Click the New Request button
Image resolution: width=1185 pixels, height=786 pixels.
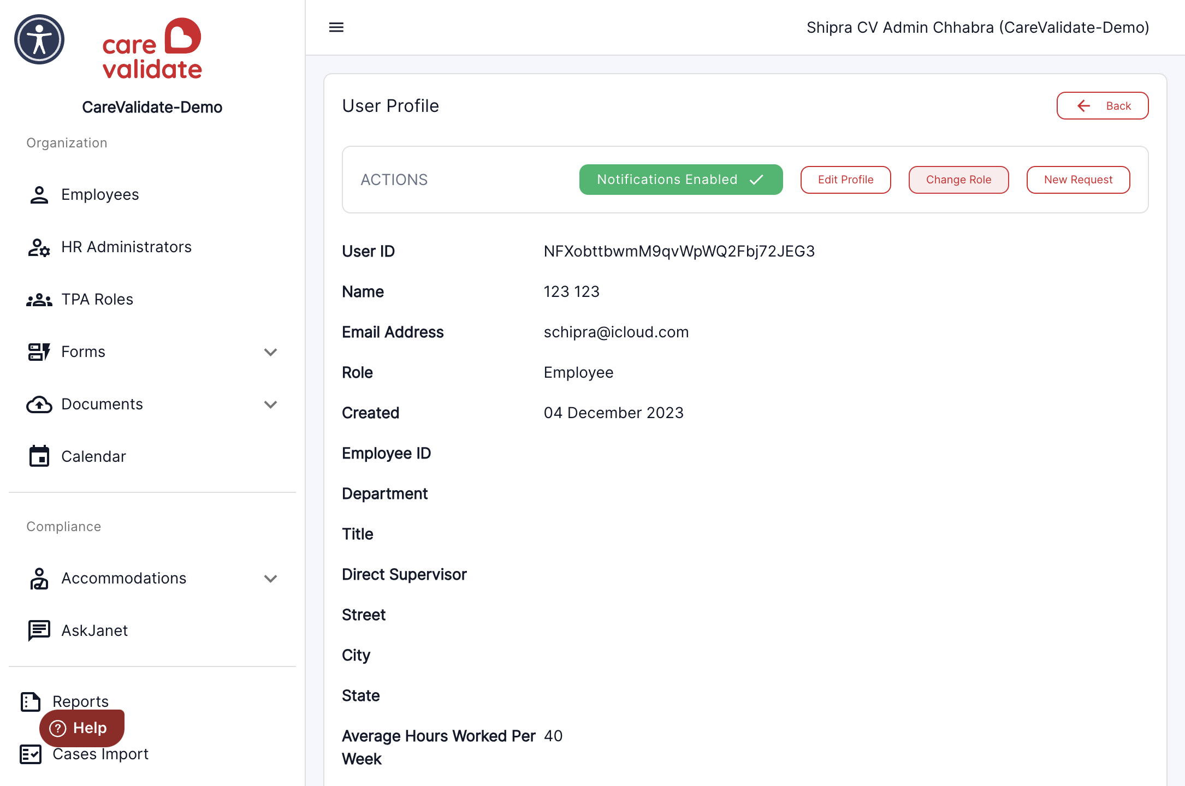1079,180
